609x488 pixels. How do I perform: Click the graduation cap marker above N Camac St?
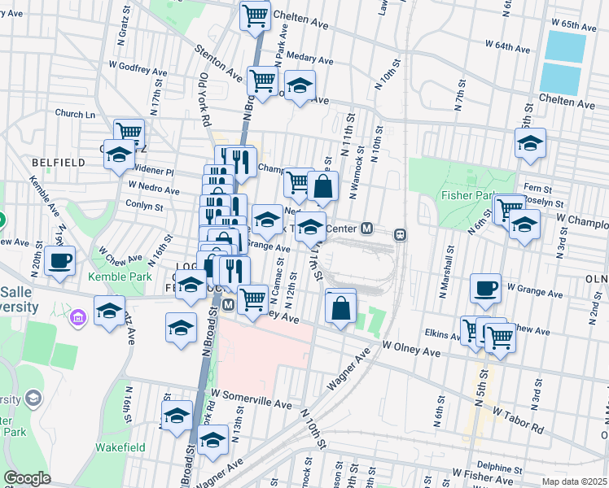pos(267,222)
